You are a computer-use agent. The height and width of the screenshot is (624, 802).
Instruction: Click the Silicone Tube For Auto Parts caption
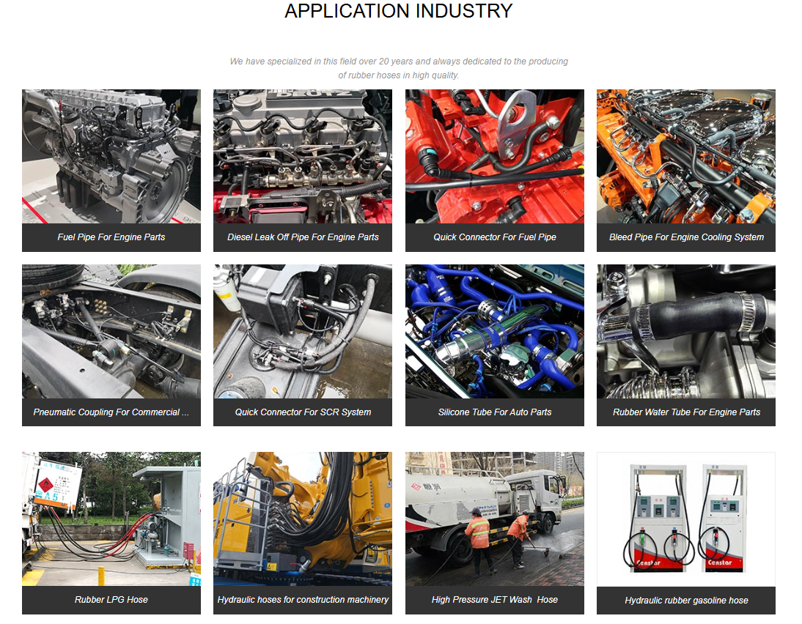[494, 412]
